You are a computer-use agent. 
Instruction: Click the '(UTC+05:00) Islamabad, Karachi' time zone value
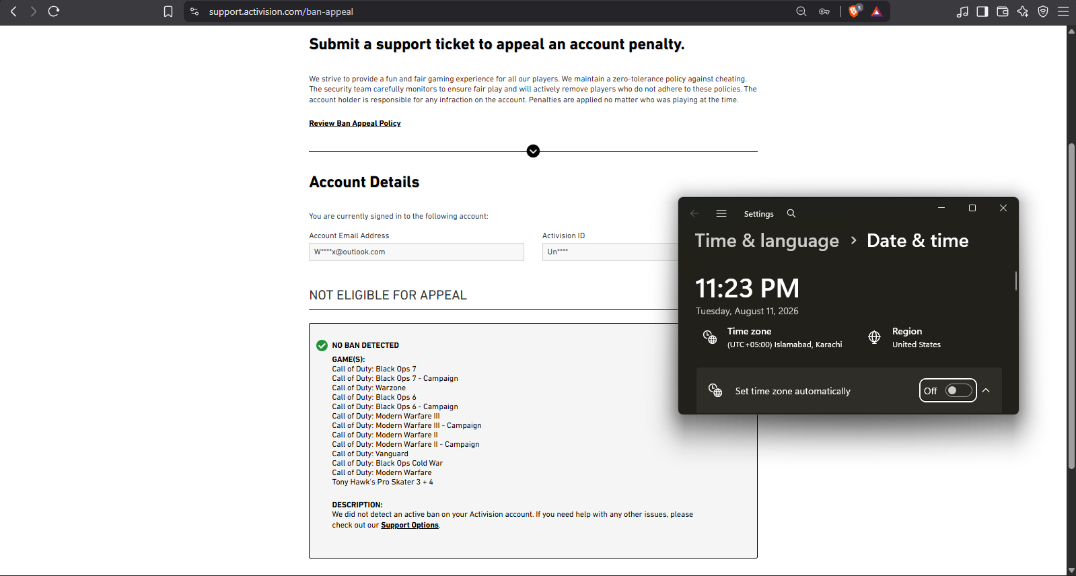coord(785,345)
